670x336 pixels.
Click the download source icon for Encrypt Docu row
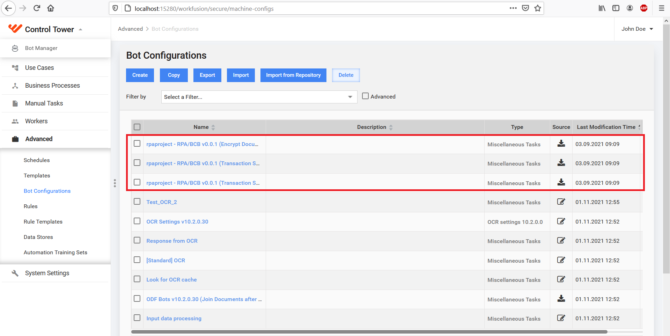click(x=561, y=144)
